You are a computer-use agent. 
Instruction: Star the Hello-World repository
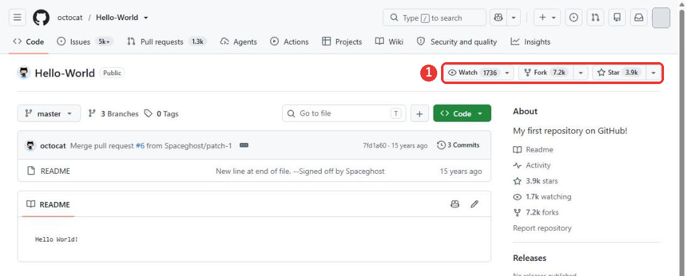pos(619,73)
